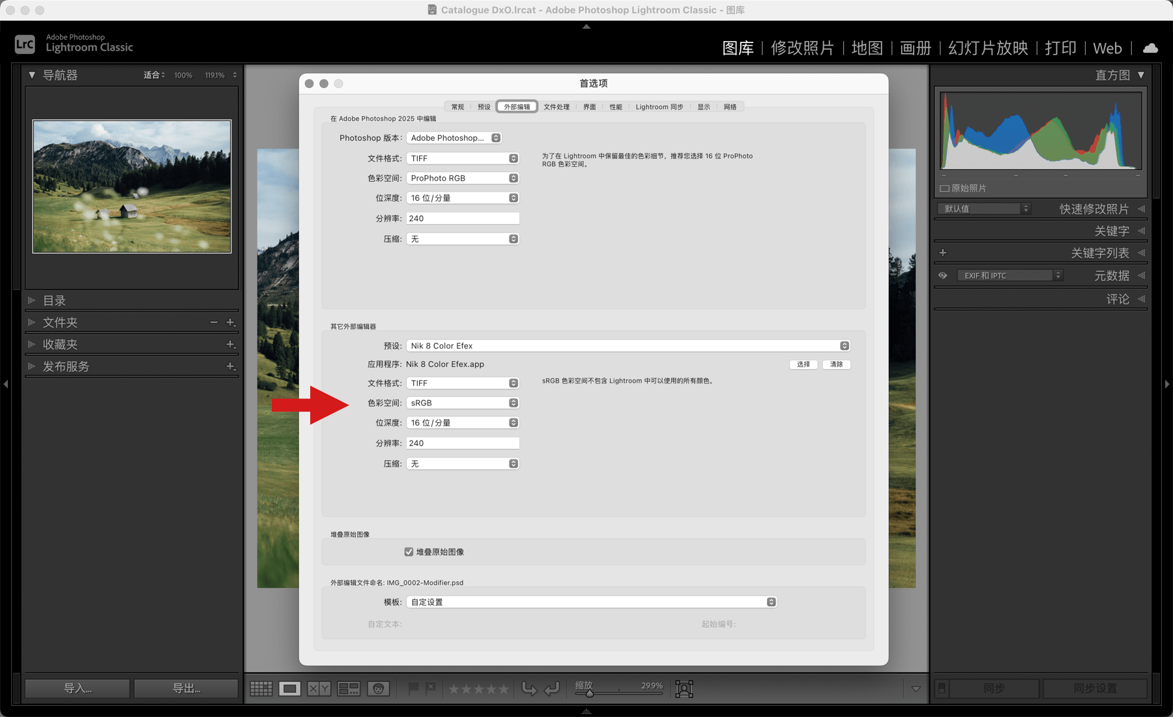Hide top module picker arrow
The width and height of the screenshot is (1173, 717).
[x=586, y=27]
